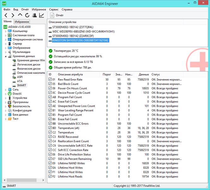This screenshot has width=210, height=190.
Task: Select the KINGSTON SH103S3120G drive icon
Action: [50, 40]
